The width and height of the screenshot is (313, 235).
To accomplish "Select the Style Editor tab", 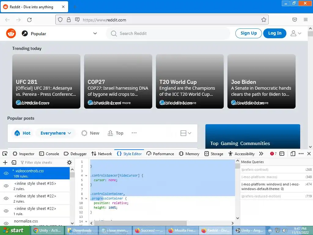I will [129, 154].
